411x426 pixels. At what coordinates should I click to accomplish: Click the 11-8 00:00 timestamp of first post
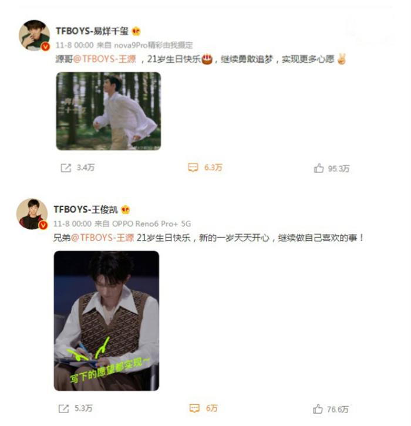(75, 45)
